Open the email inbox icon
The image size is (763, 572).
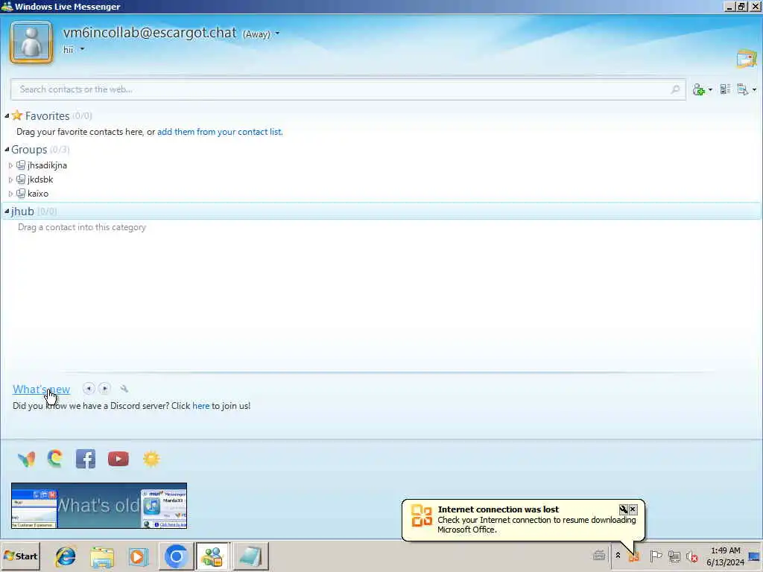tap(747, 59)
